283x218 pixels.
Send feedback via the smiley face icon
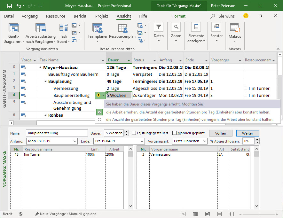pos(246,16)
